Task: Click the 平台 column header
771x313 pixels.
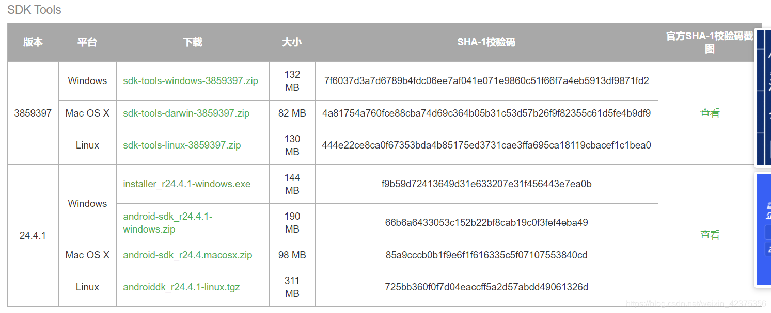Action: coord(87,42)
